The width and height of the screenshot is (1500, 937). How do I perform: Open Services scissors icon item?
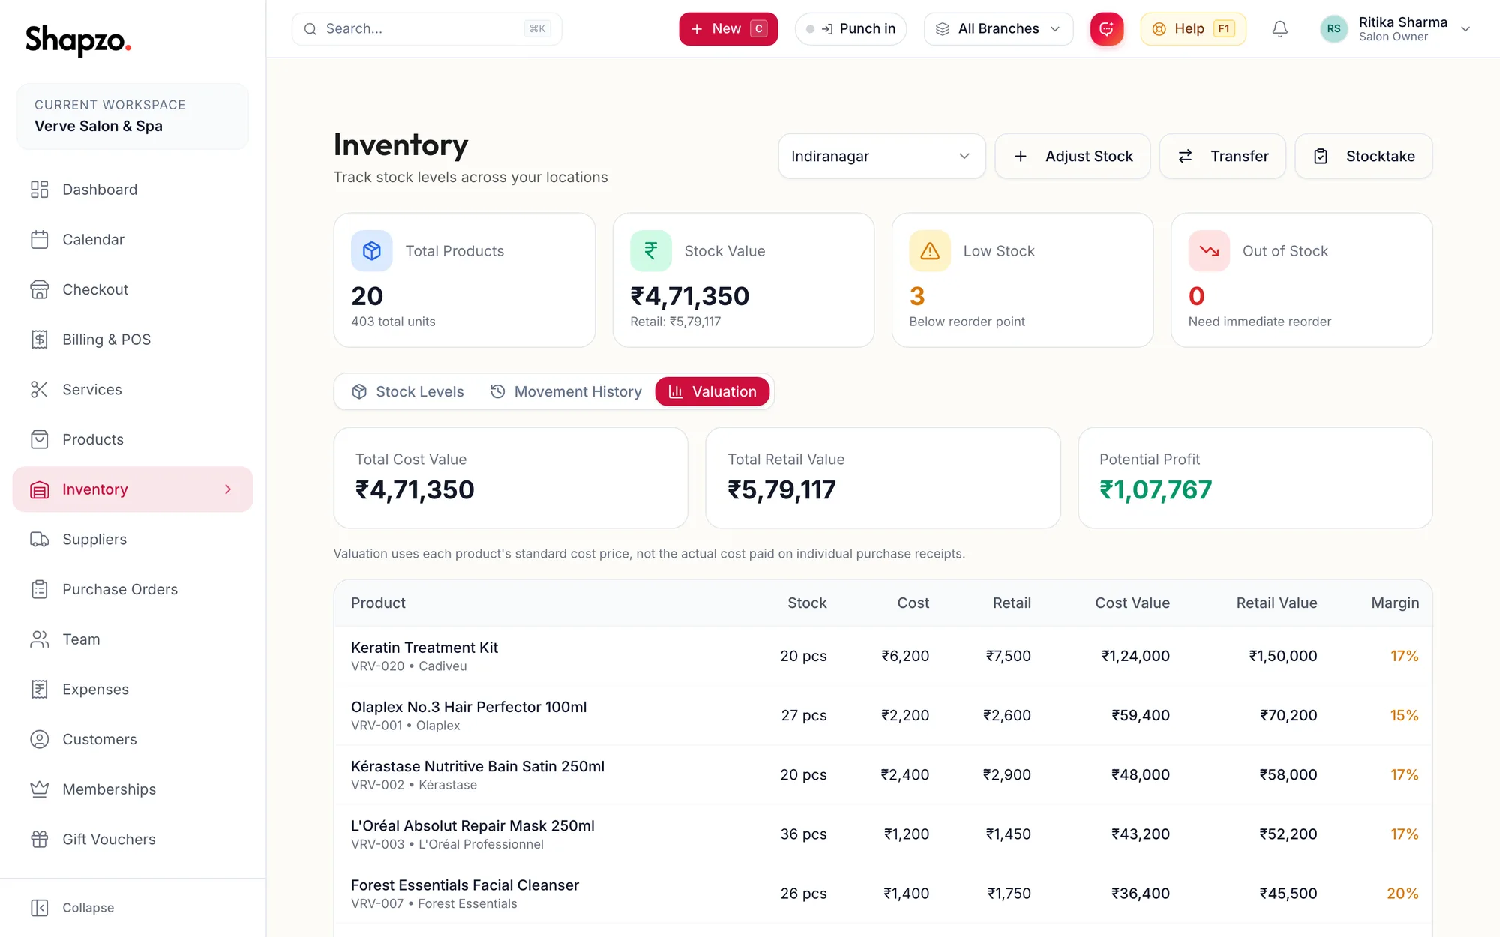click(x=40, y=390)
